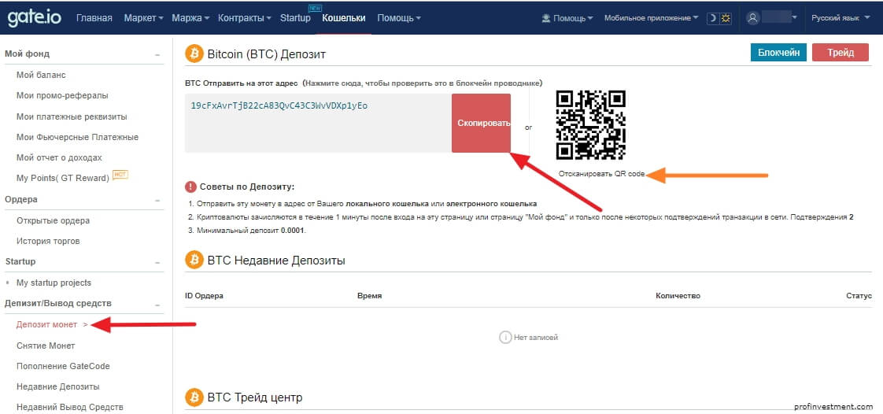Image resolution: width=883 pixels, height=414 pixels.
Task: Go to the Главная page
Action: pos(94,18)
